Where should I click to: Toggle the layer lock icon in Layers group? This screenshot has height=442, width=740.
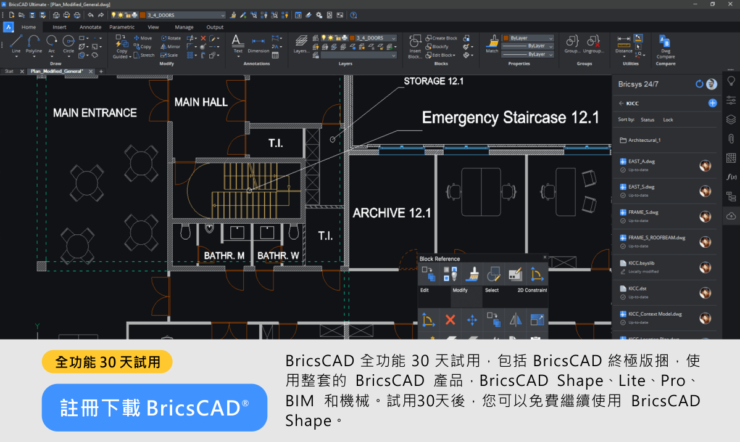[x=338, y=38]
